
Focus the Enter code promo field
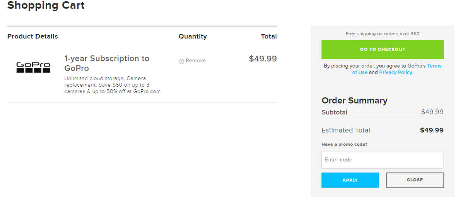tap(382, 159)
